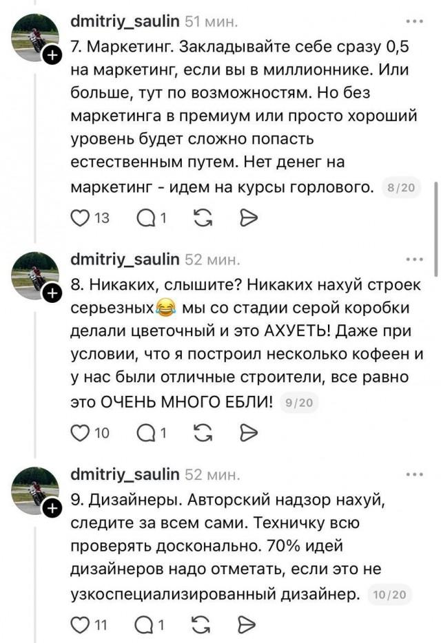441x643 pixels.
Task: Expand more options on the Дизайнеры post
Action: tap(416, 474)
